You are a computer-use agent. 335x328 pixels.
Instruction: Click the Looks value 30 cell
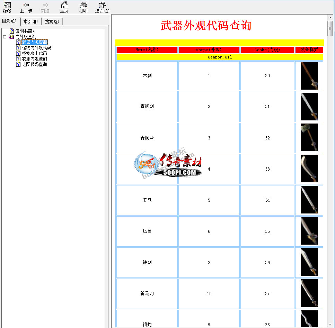pyautogui.click(x=267, y=76)
